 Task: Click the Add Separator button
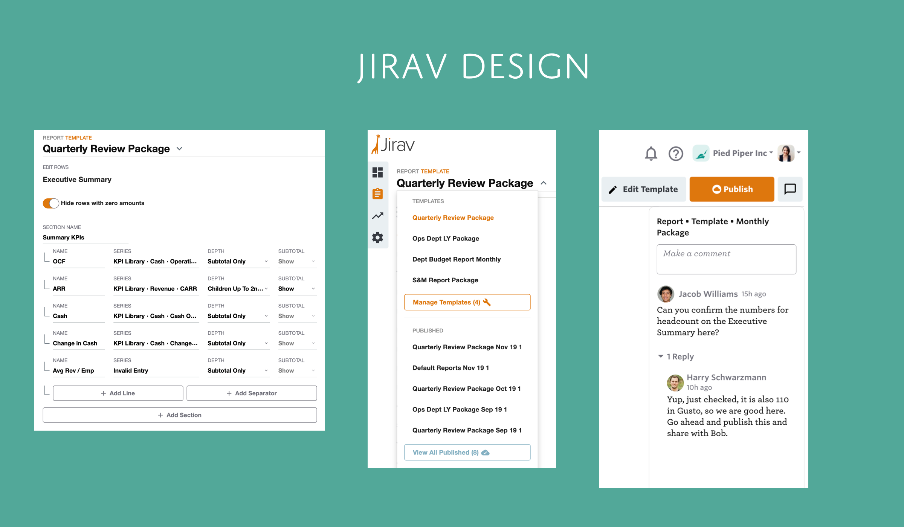[252, 393]
